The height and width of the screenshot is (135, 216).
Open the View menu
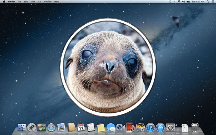[33, 2]
